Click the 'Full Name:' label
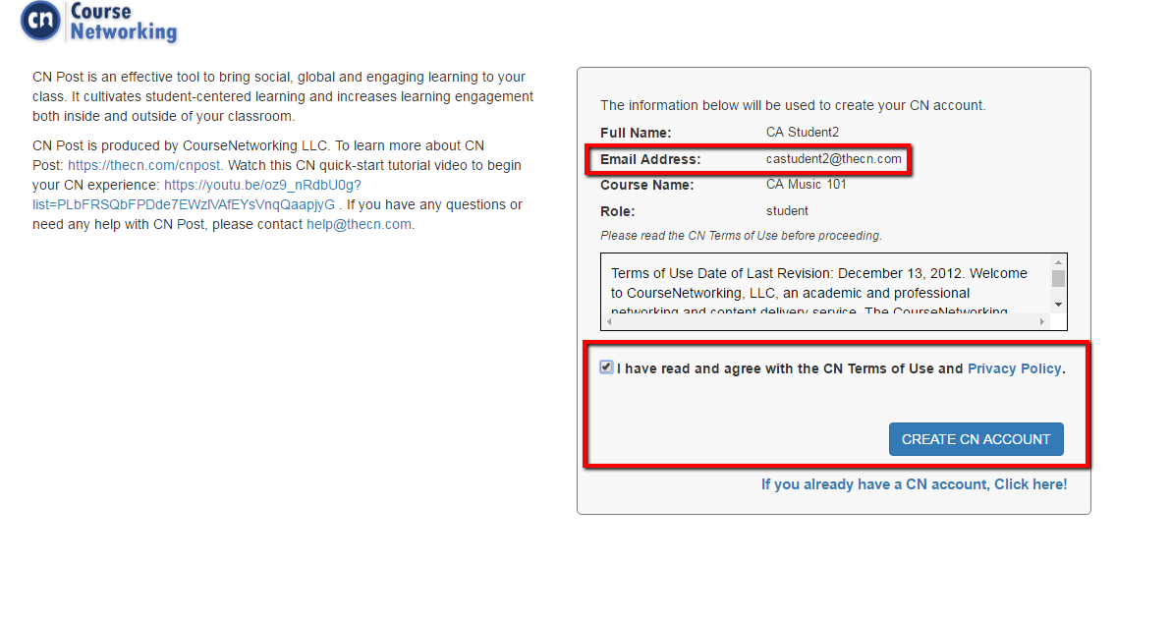The height and width of the screenshot is (619, 1171). pos(636,133)
